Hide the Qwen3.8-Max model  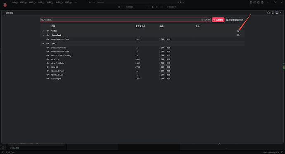[x=47, y=75]
